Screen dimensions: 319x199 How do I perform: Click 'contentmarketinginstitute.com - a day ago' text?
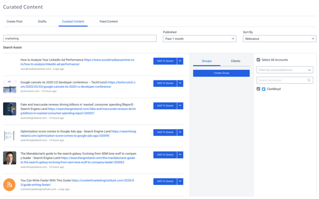pyautogui.click(x=45, y=189)
